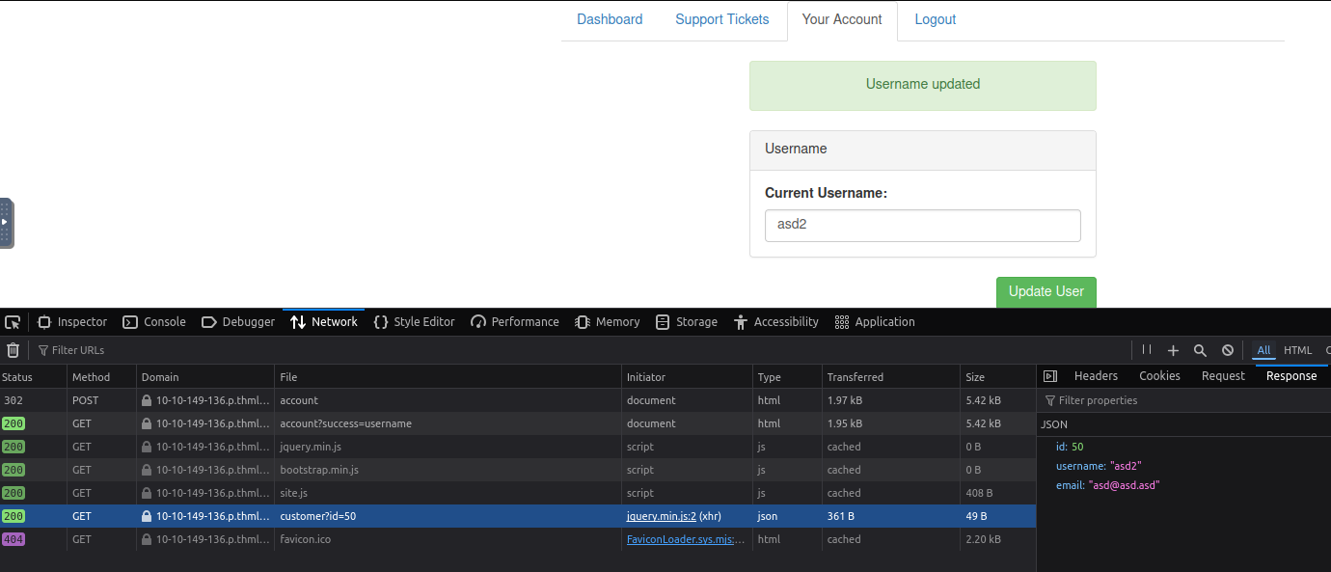Pause network request recording
This screenshot has width=1331, height=572.
point(1147,350)
